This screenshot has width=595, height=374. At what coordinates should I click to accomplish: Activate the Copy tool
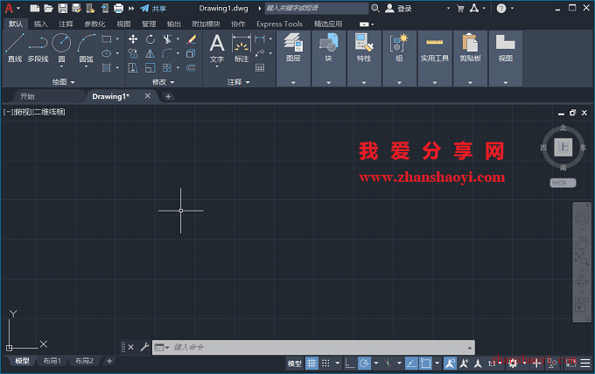click(133, 53)
